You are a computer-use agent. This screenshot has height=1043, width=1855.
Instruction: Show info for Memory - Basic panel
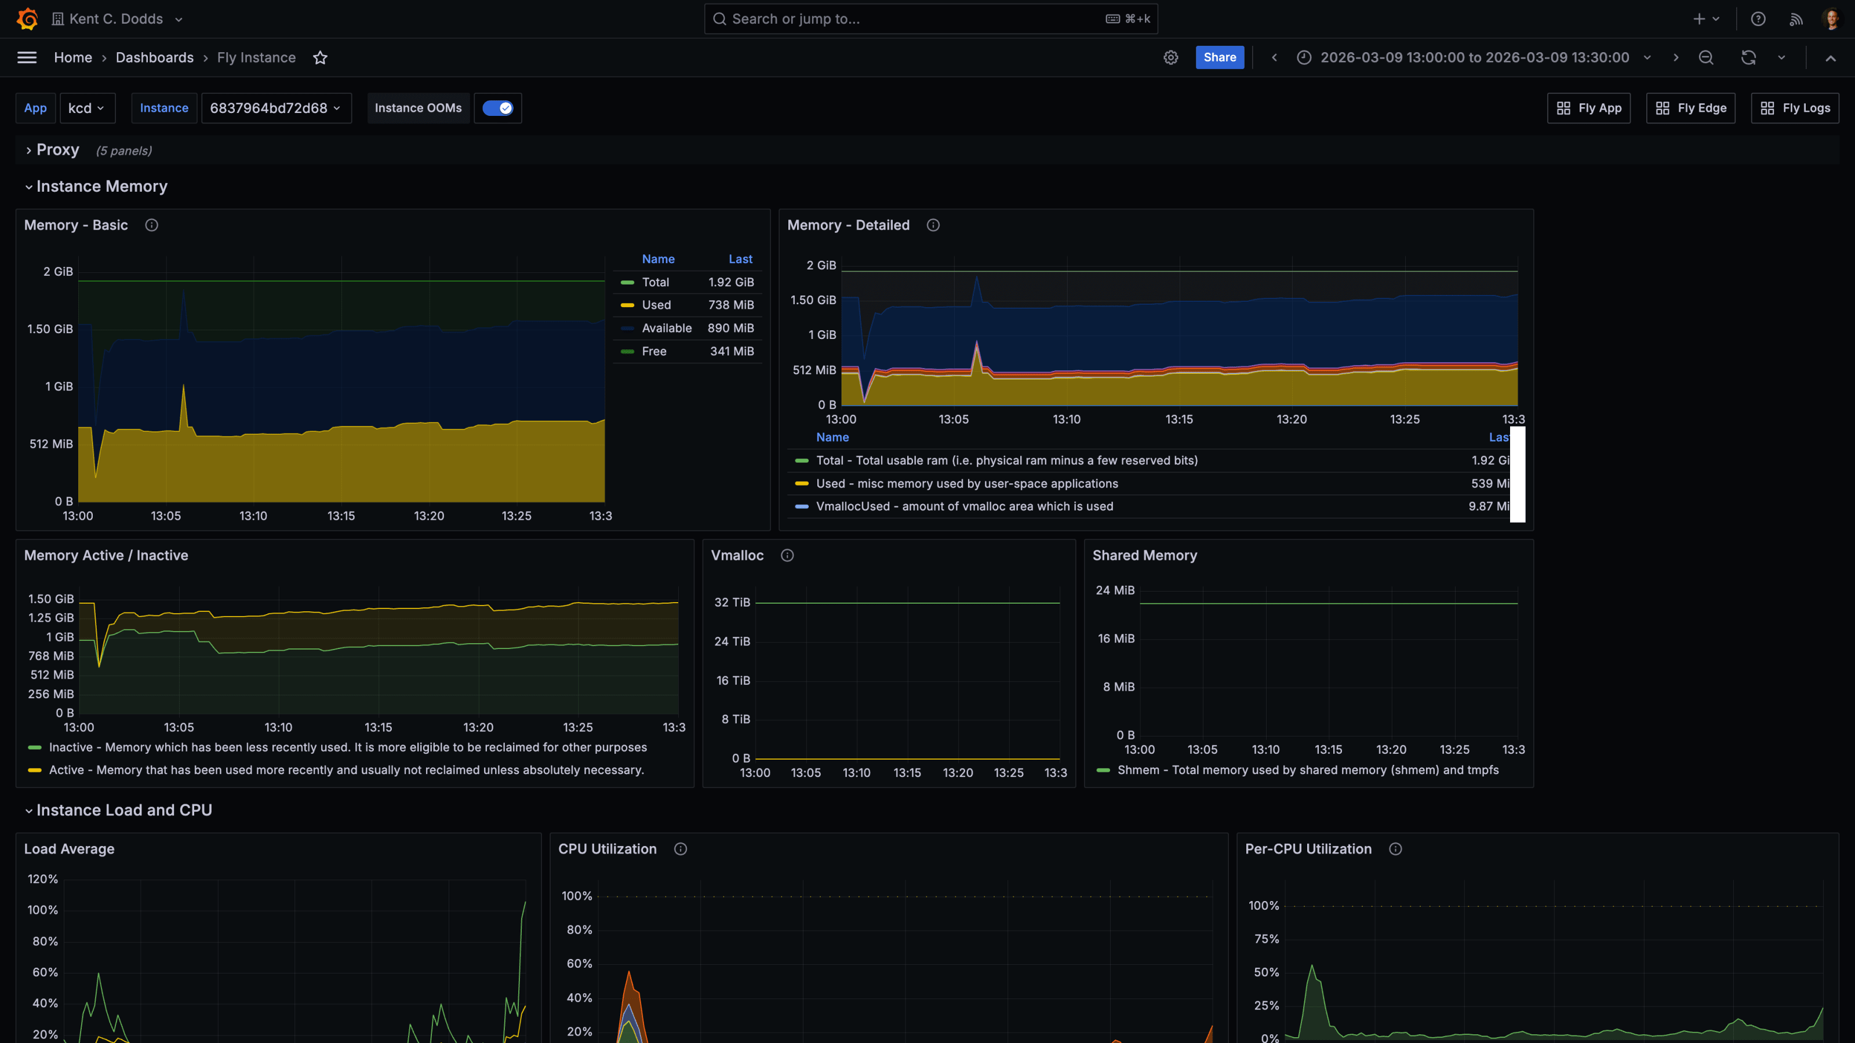(x=151, y=225)
